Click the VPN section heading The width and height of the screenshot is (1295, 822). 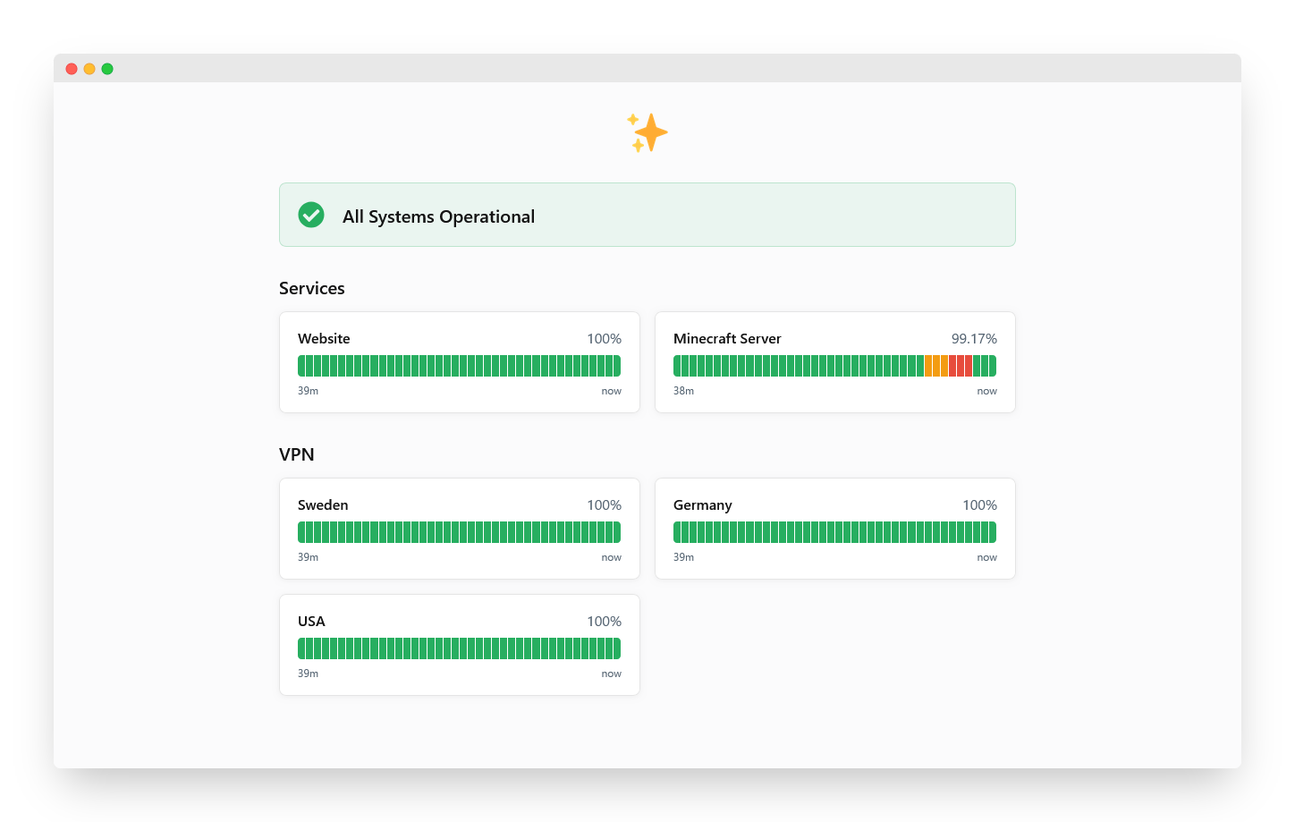point(297,454)
